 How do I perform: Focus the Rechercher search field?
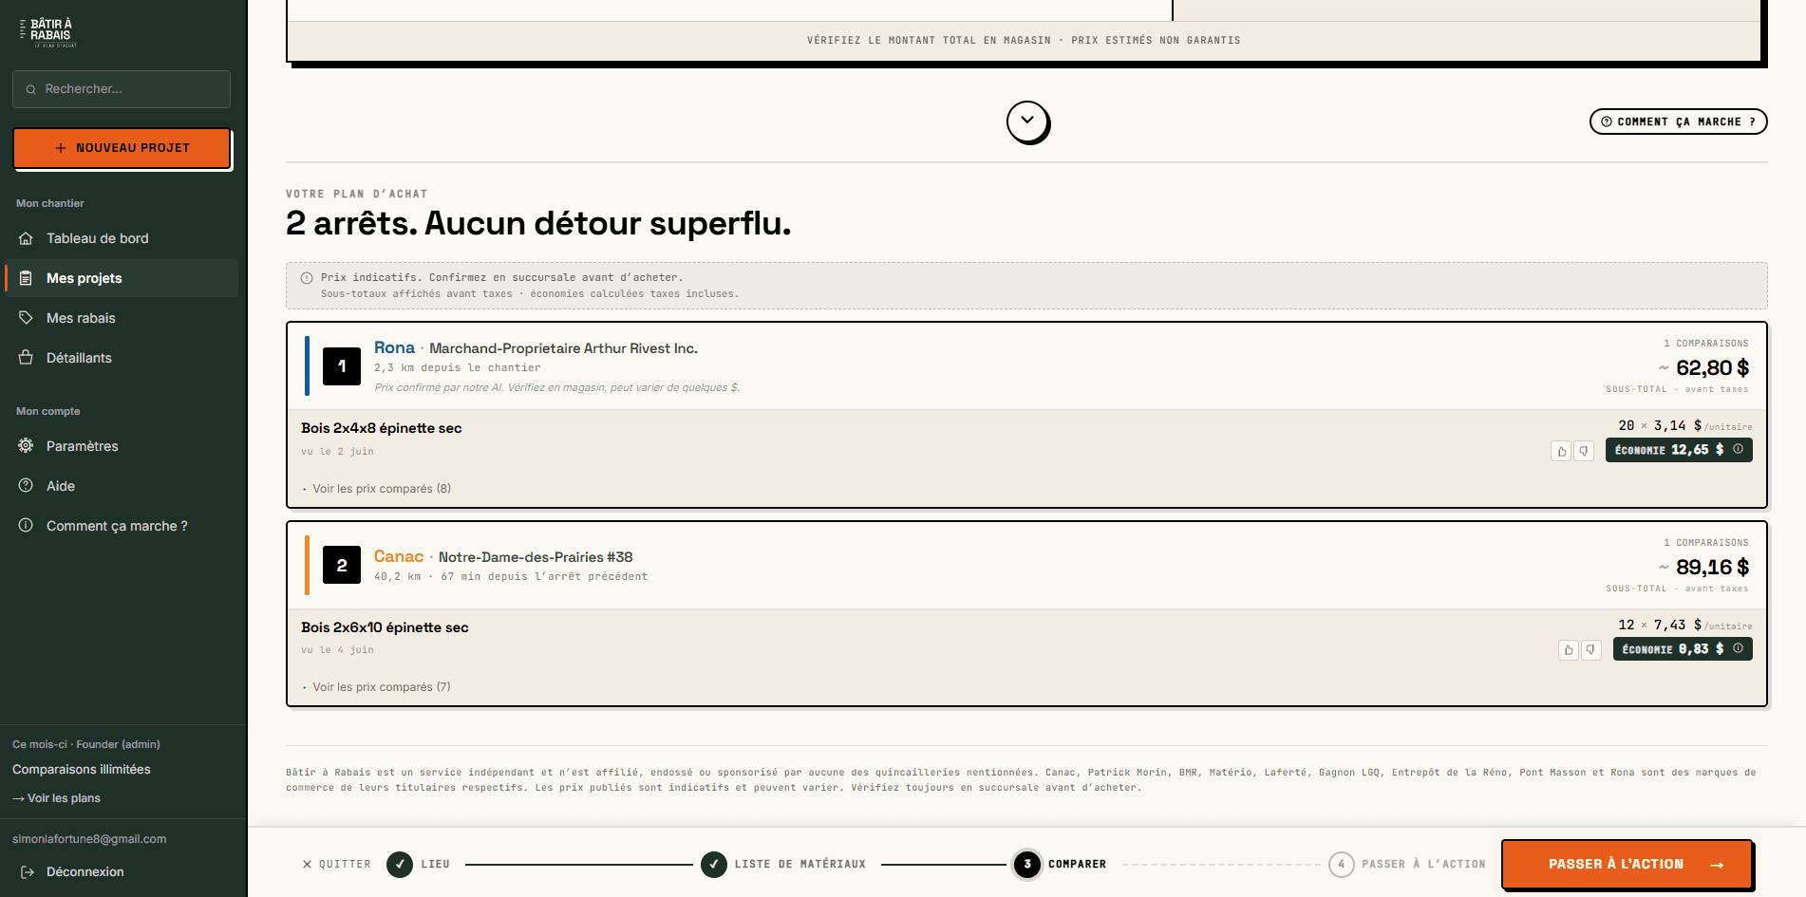pyautogui.click(x=122, y=89)
